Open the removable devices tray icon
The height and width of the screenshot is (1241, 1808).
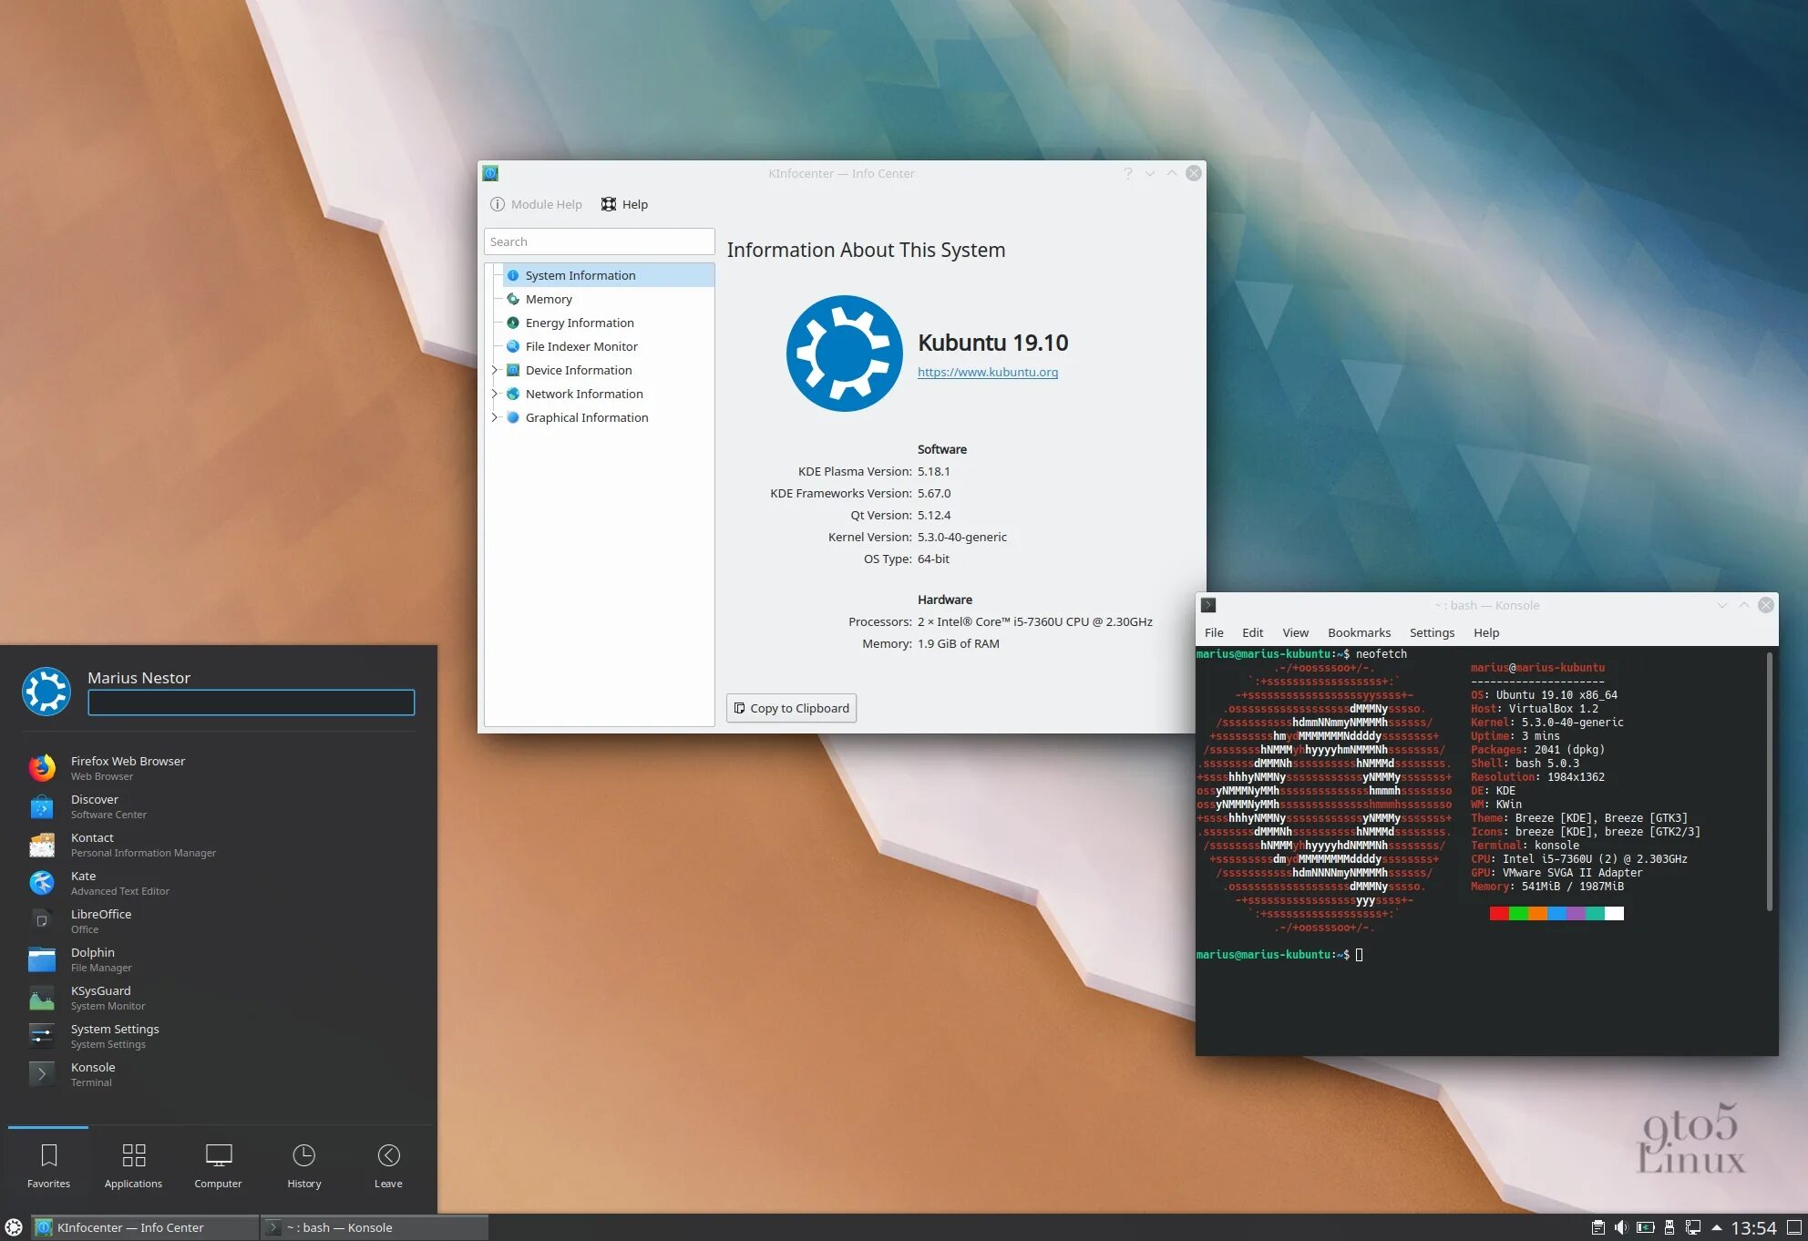(x=1669, y=1227)
